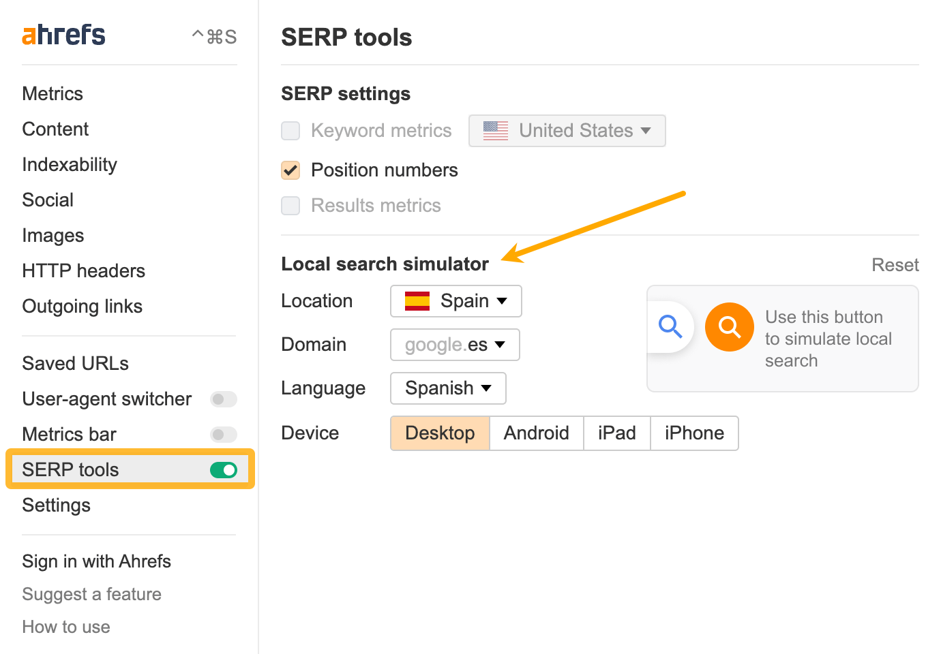The width and height of the screenshot is (941, 654).
Task: Reset the Local search simulator
Action: [x=895, y=264]
